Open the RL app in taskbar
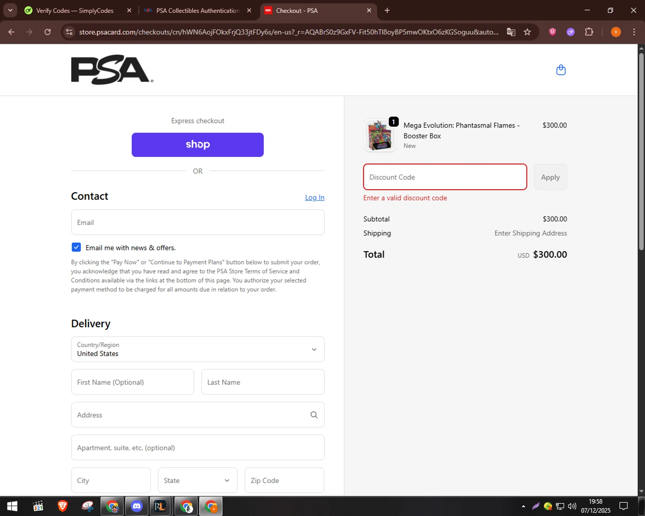This screenshot has width=645, height=516. pos(160,506)
